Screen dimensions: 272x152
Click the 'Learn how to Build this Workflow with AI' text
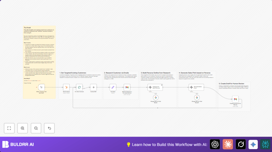pos(170,145)
